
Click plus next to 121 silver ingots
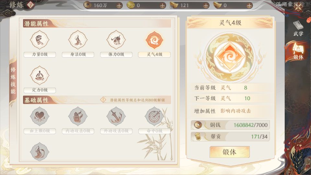[206, 6]
